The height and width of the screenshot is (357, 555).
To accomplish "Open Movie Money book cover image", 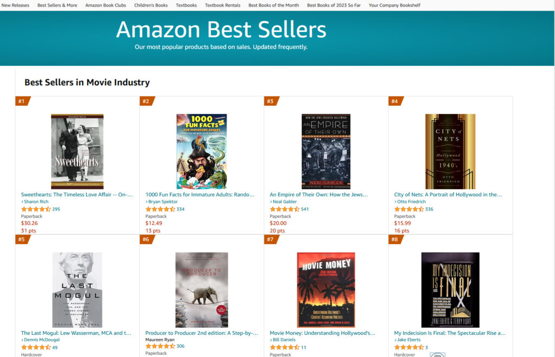I will tap(326, 290).
